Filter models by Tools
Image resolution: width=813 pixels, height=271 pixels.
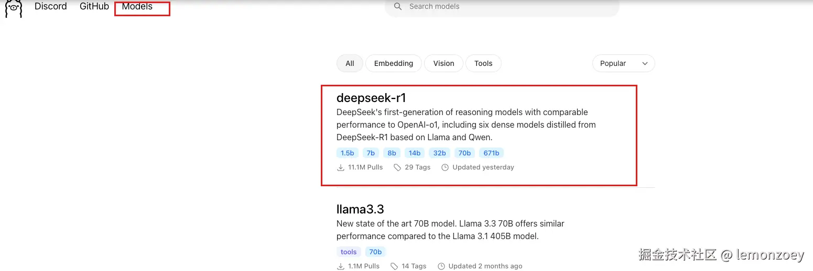pyautogui.click(x=483, y=63)
